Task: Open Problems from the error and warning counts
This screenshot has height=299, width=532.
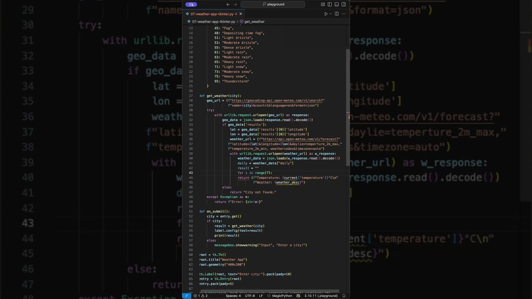Action: (x=200, y=296)
